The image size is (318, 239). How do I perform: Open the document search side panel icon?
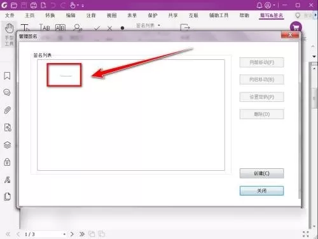click(8, 127)
